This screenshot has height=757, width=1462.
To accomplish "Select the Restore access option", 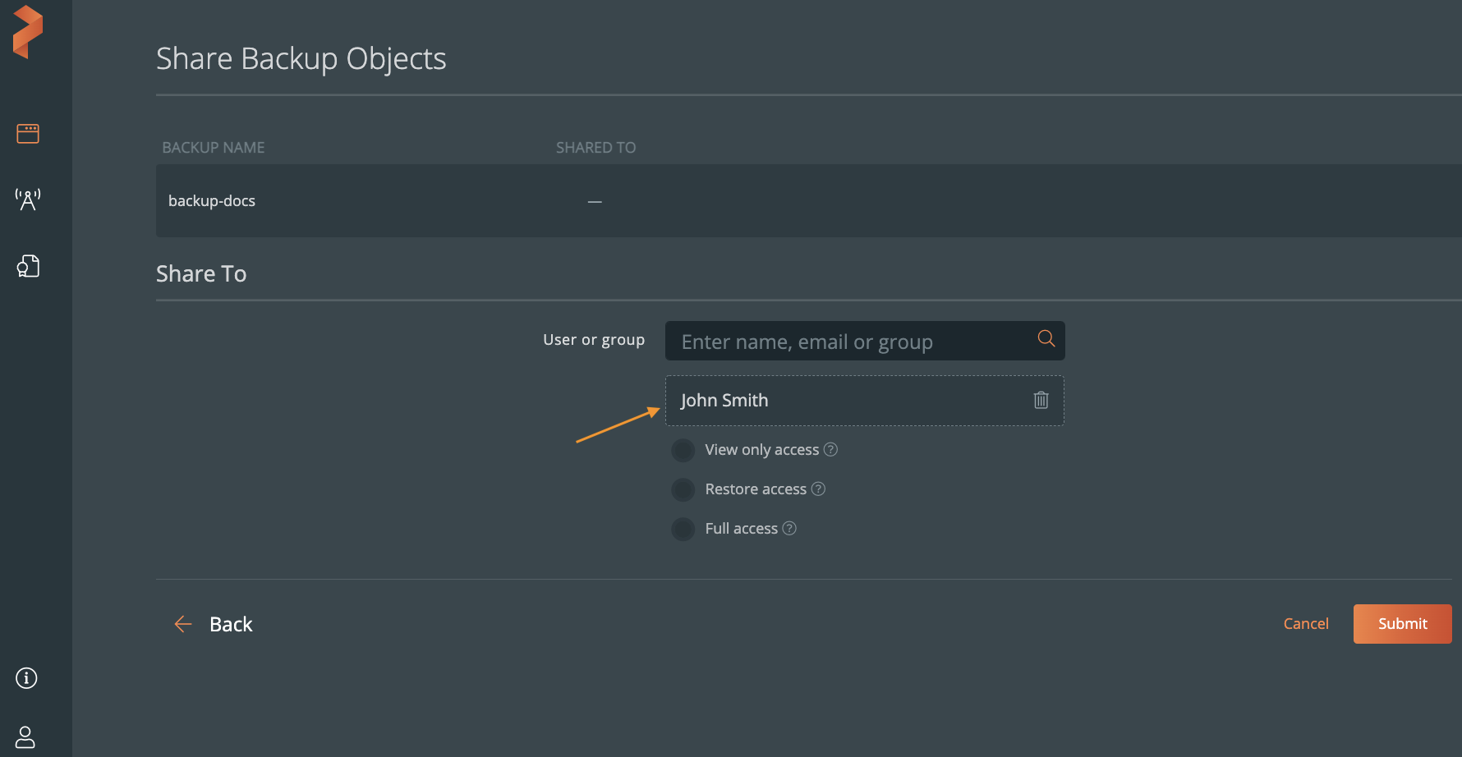I will pos(683,489).
